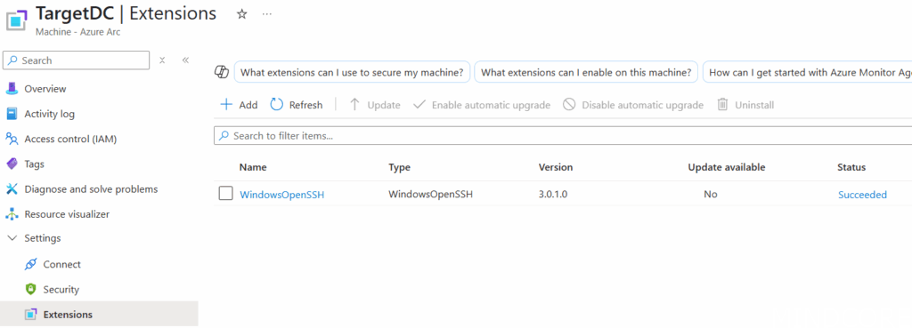Click the Add plus icon
The height and width of the screenshot is (328, 912).
tap(226, 105)
